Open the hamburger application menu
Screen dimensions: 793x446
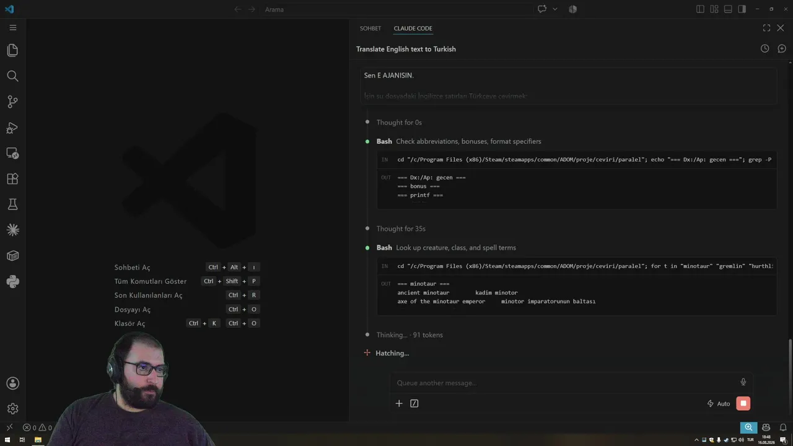[x=12, y=28]
